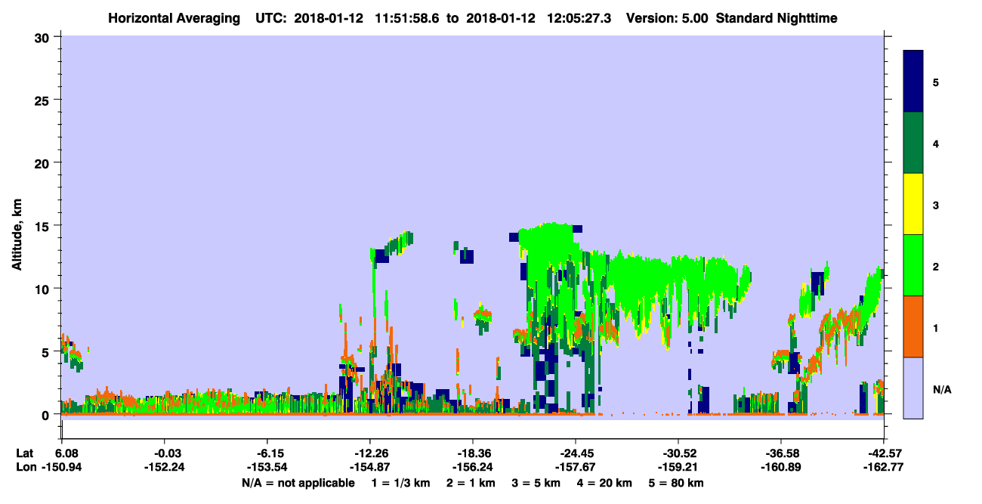This screenshot has width=982, height=504.
Task: Click the longitude value "-157.67"
Action: 575,467
